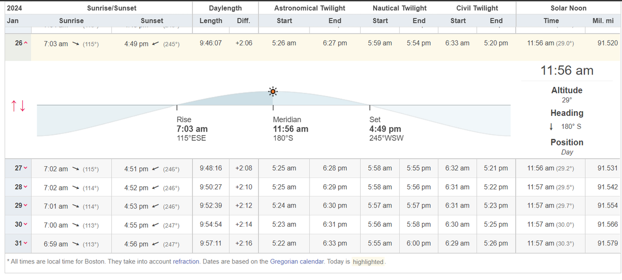Click the highlighted word in the footnote
This screenshot has width=622, height=280.
coord(368,262)
